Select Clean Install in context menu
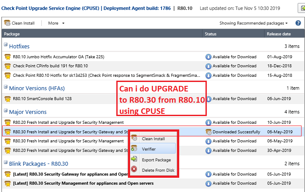This screenshot has height=192, width=305. coord(153,139)
